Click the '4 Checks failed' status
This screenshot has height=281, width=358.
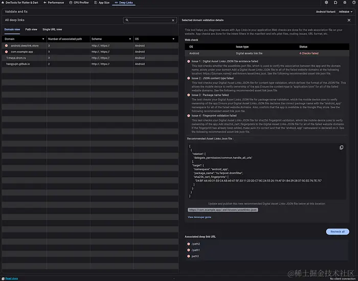(309, 53)
